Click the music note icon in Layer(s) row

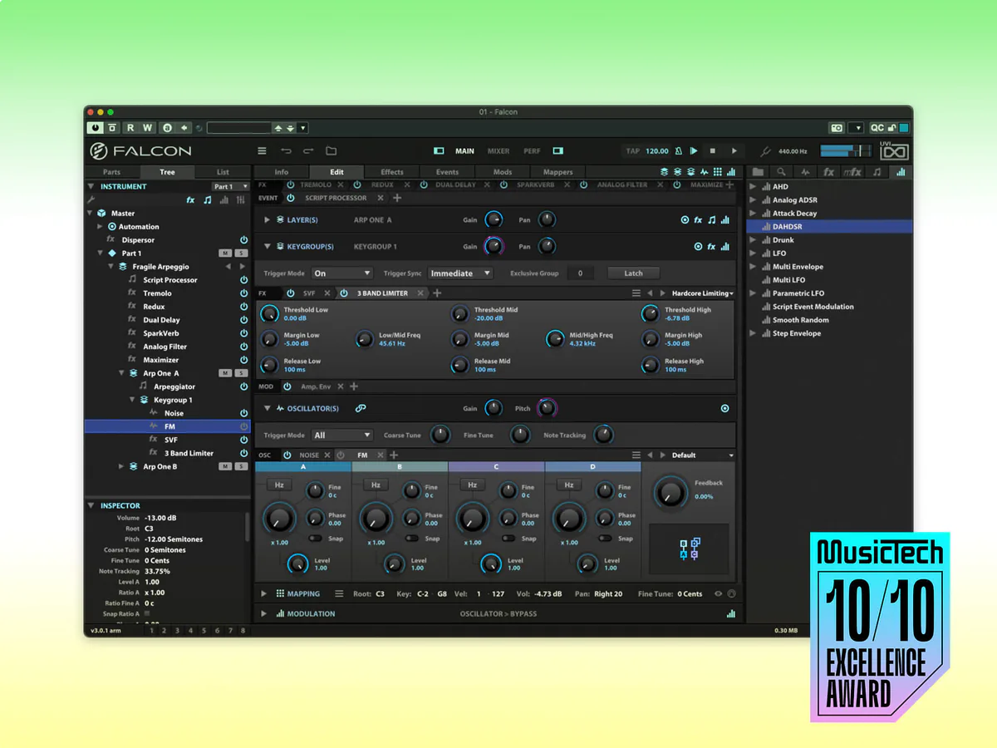coord(711,220)
